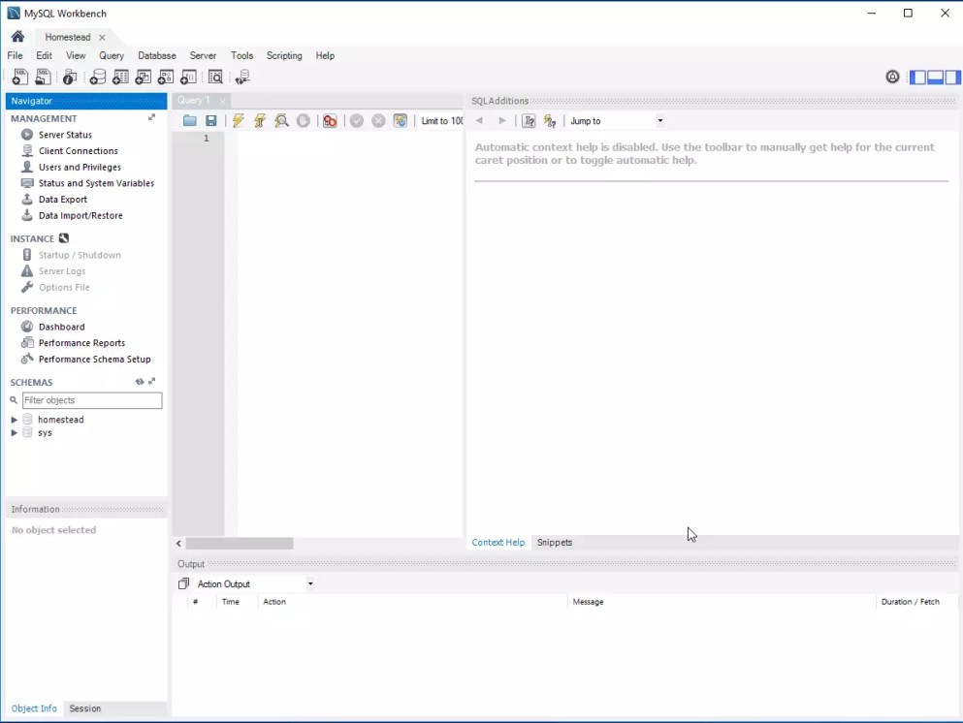Reconnect to DBMS toolbar icon
963x723 pixels.
pyautogui.click(x=242, y=77)
